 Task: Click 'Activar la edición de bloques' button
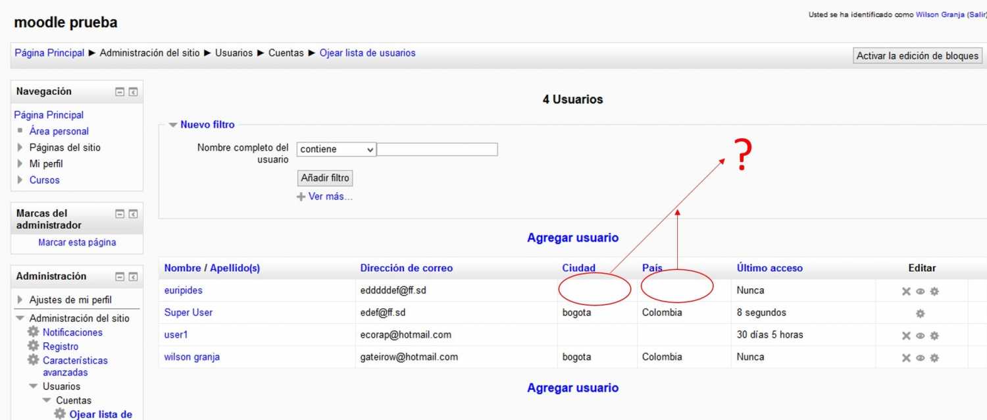pos(917,56)
